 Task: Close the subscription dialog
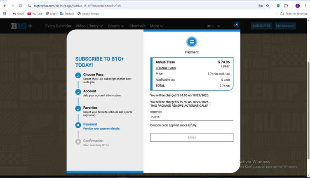(x=237, y=25)
